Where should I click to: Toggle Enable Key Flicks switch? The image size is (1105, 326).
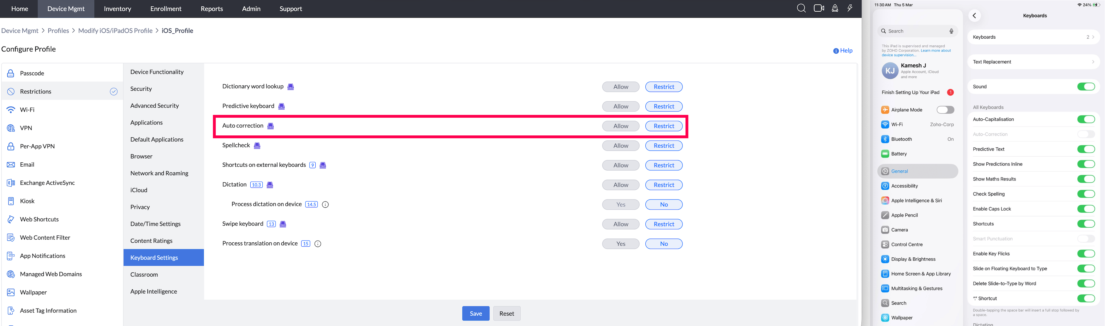[x=1086, y=253]
